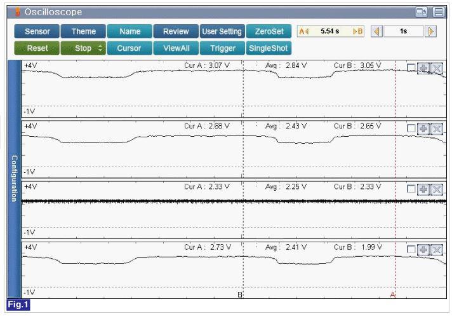Click the plus icon on third channel

[423, 189]
